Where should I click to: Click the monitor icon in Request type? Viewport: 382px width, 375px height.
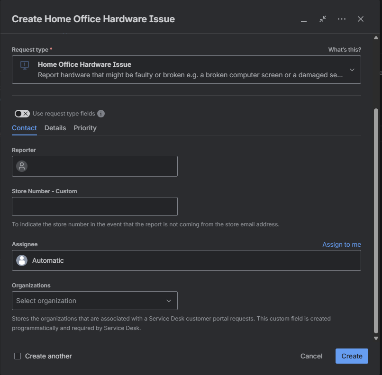25,65
